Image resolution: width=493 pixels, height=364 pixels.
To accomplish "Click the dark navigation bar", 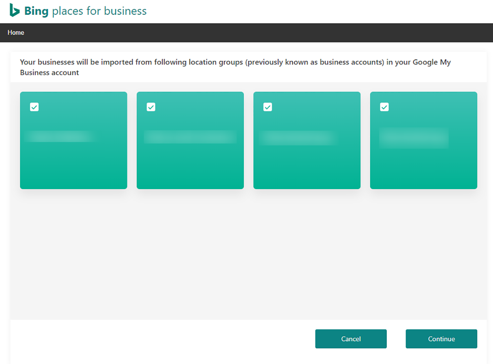I will pos(246,33).
